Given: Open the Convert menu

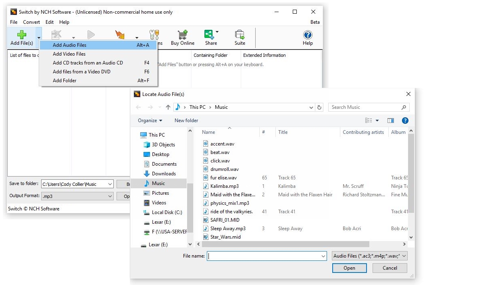Looking at the screenshot, I should pos(31,22).
